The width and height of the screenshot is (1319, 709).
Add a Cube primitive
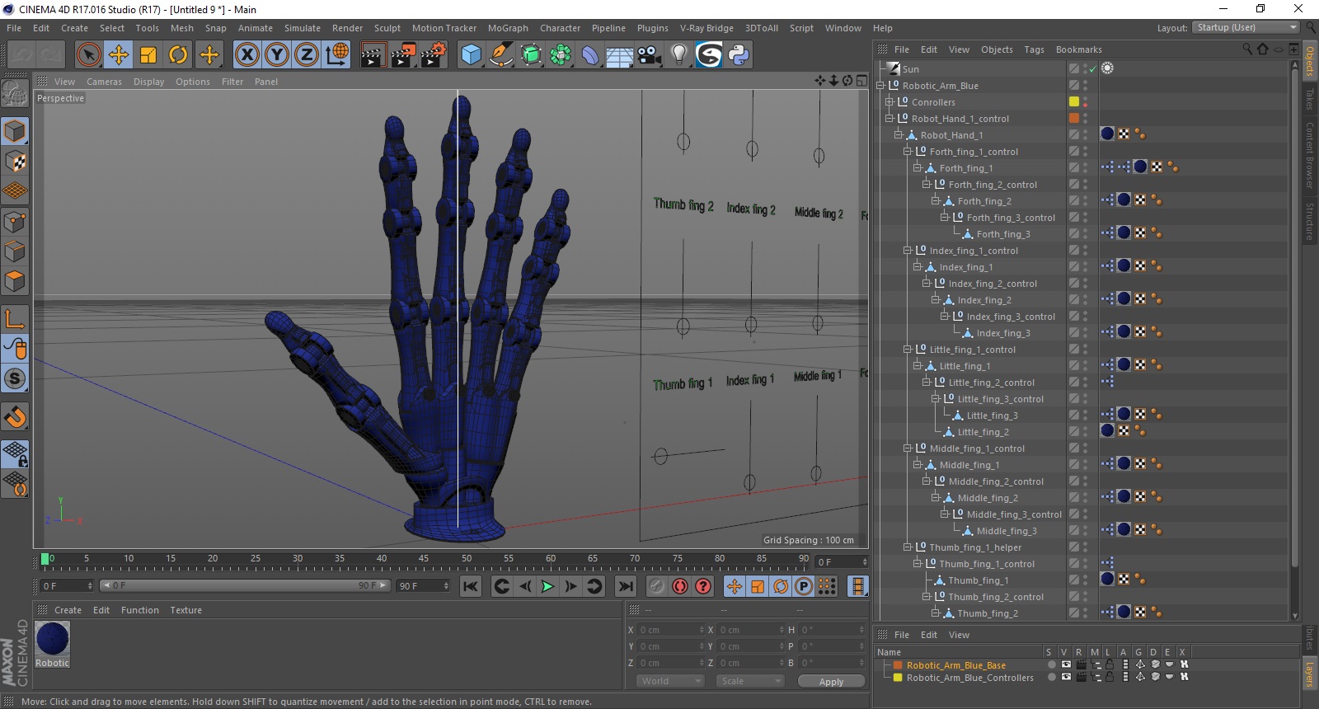471,55
